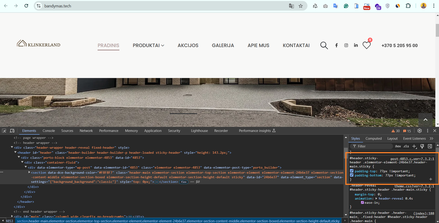Switch to the Sources tab
Image resolution: width=439 pixels, height=223 pixels.
67,131
